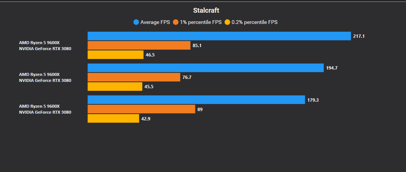Toggle the 1% percentile FPS legend item
Viewport: 406px width, 172px height.
point(197,22)
